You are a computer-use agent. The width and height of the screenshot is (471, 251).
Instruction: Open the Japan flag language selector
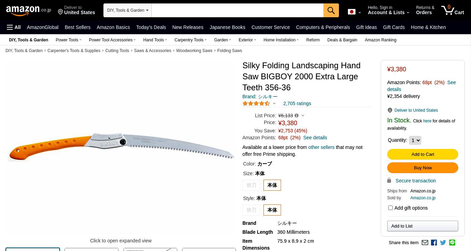[x=354, y=12]
